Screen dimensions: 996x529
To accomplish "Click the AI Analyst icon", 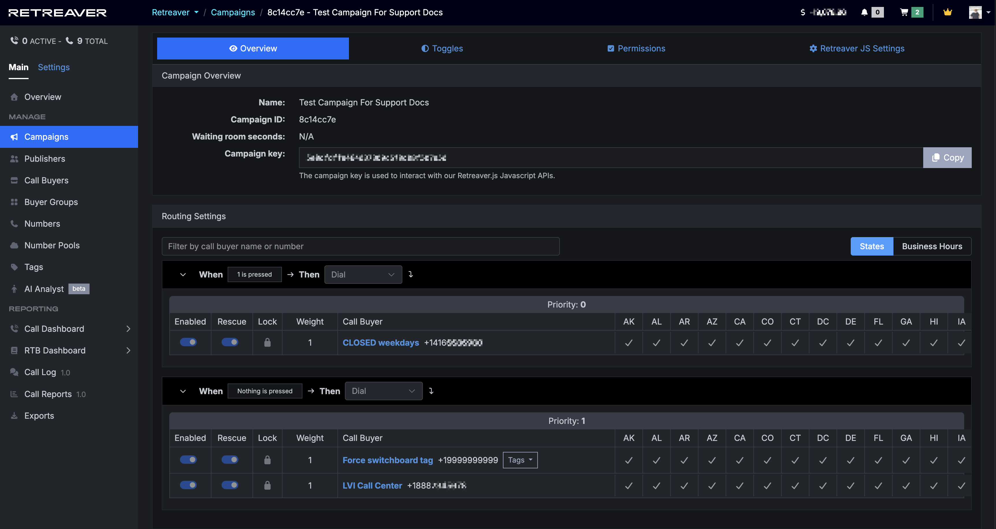I will (14, 289).
